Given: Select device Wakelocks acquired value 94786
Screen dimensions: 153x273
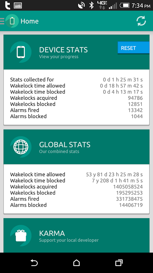Looking at the screenshot, I should point(135,98).
